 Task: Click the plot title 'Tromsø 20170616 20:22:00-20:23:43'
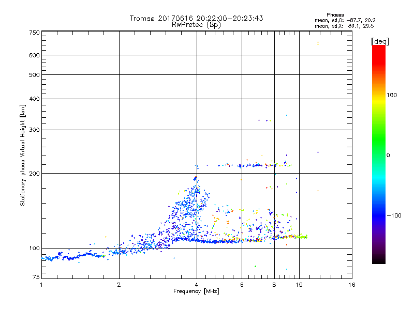(x=196, y=18)
